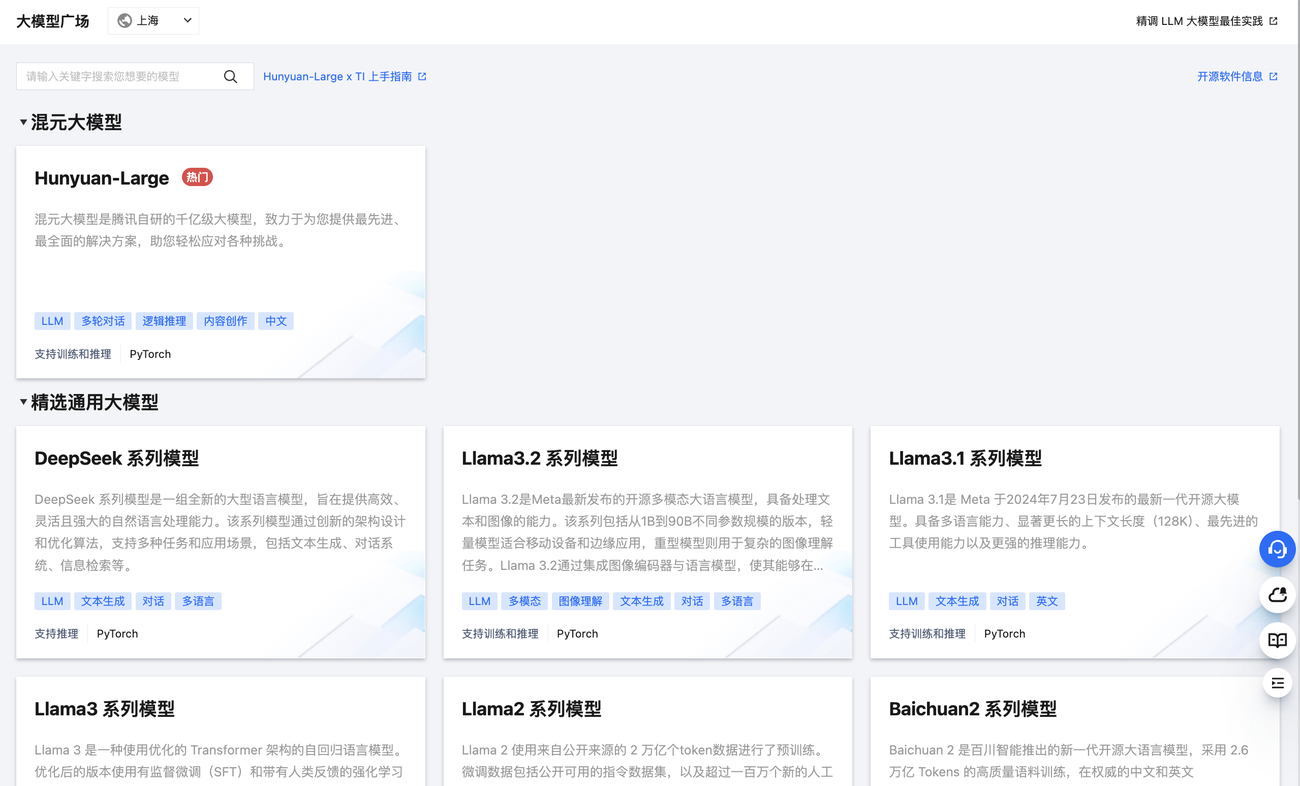Click the collapse list floating button
The width and height of the screenshot is (1300, 786).
pos(1277,684)
